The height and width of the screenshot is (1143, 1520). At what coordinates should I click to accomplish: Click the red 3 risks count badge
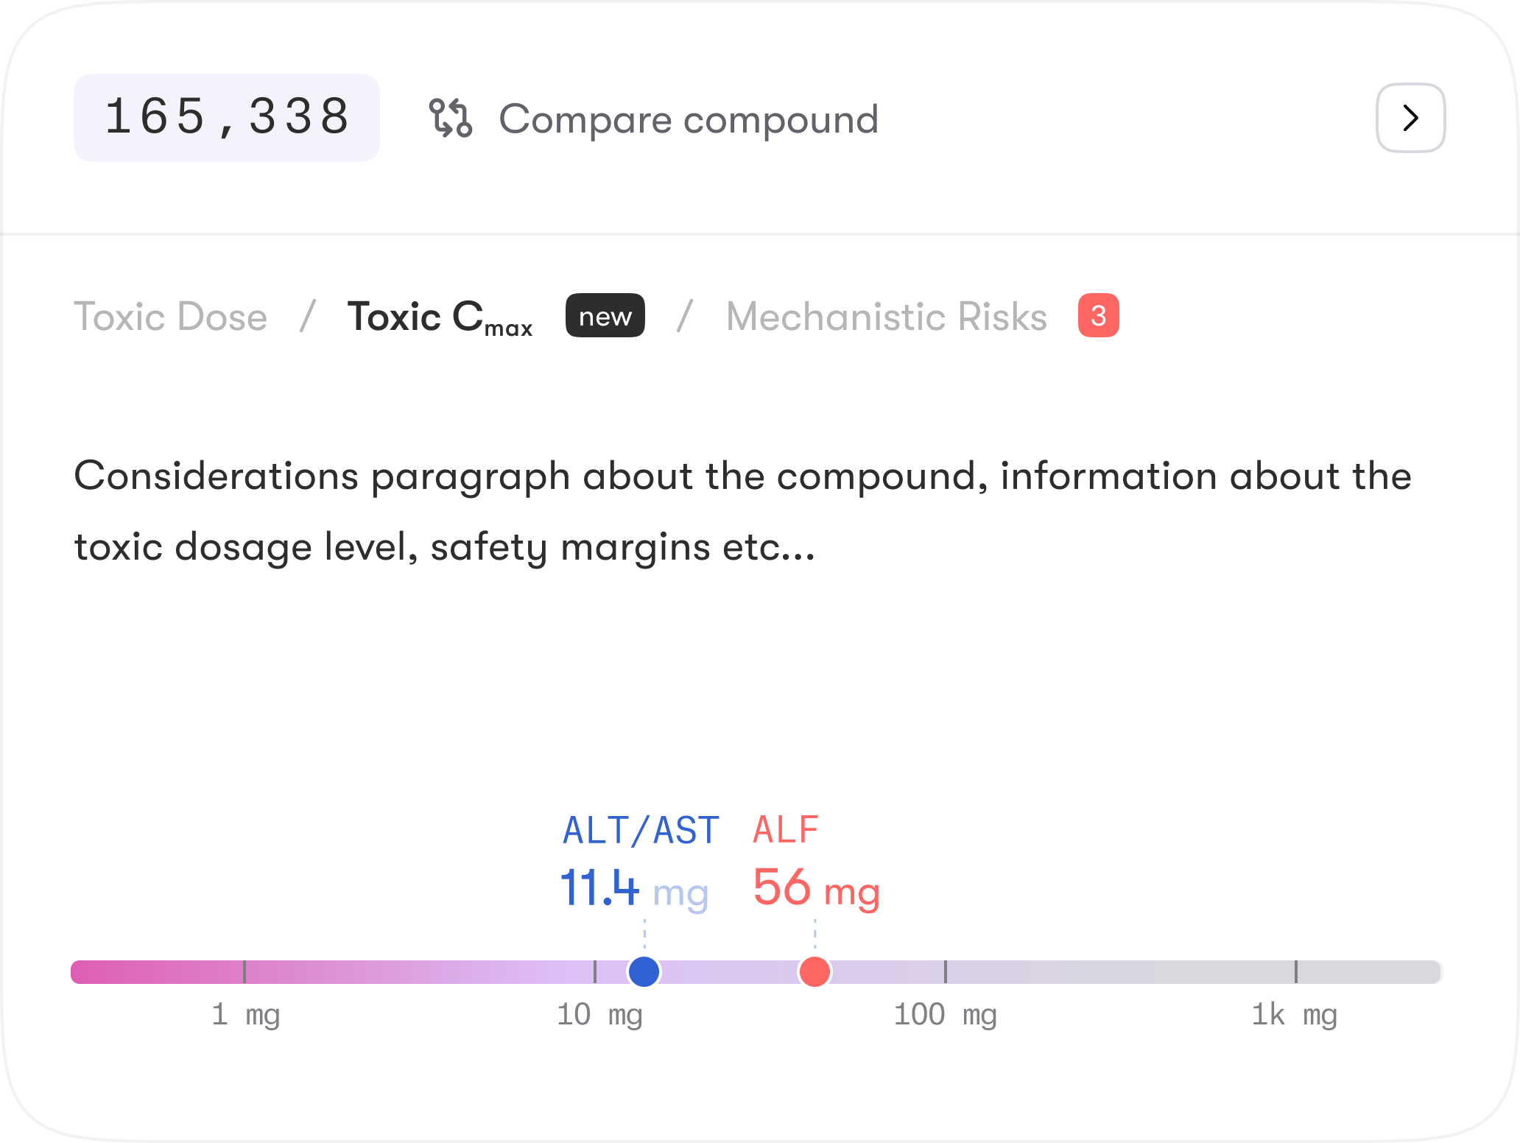pyautogui.click(x=1098, y=316)
